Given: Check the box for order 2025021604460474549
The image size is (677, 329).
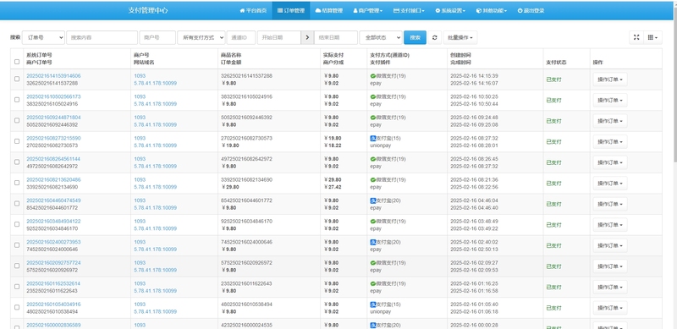Looking at the screenshot, I should [17, 203].
